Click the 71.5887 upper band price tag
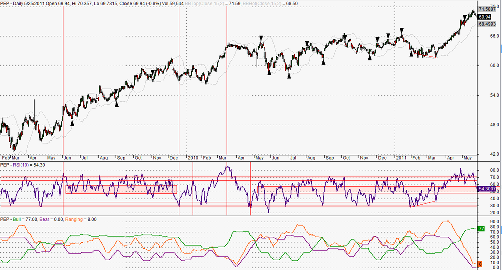This screenshot has width=502, height=270. pyautogui.click(x=487, y=9)
